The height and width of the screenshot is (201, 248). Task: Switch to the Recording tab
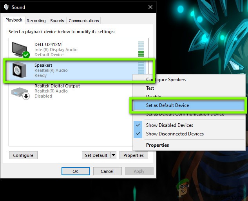pos(36,21)
